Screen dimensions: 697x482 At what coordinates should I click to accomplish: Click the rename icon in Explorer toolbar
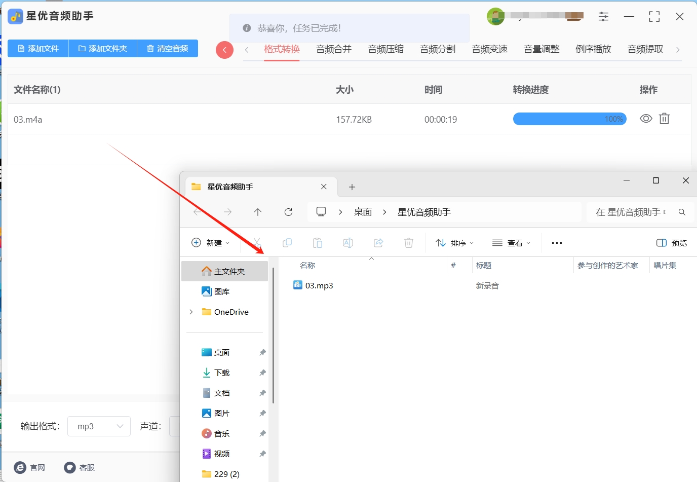point(348,243)
